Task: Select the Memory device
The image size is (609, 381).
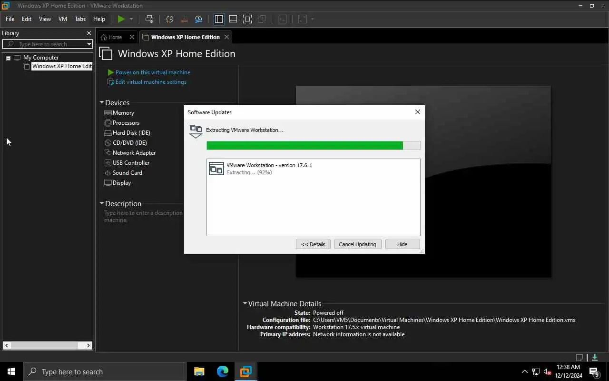Action: click(123, 113)
